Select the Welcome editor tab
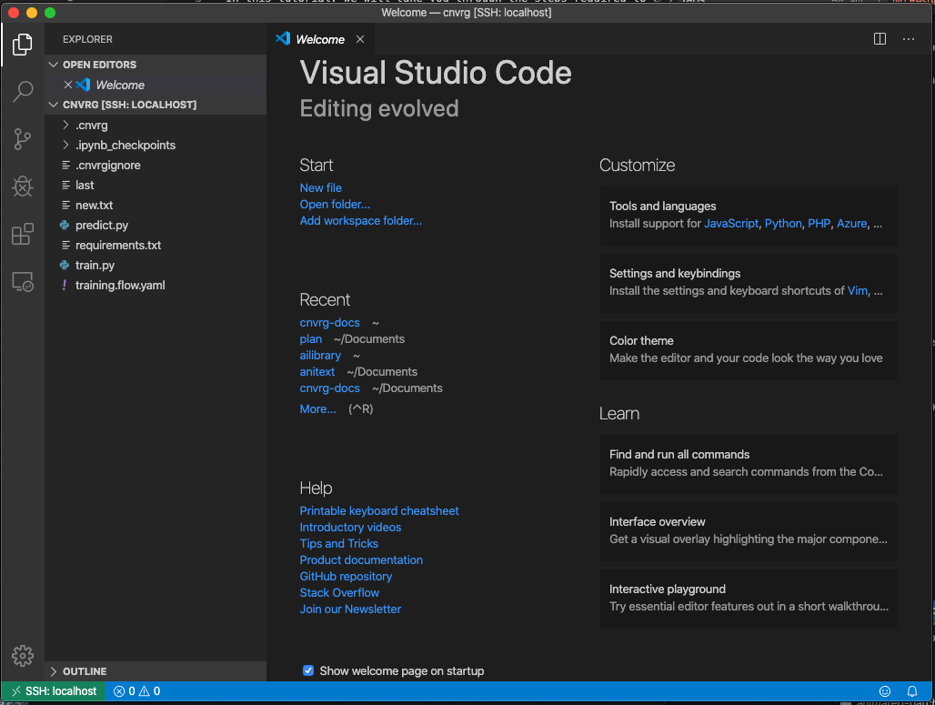This screenshot has width=935, height=705. coord(320,39)
